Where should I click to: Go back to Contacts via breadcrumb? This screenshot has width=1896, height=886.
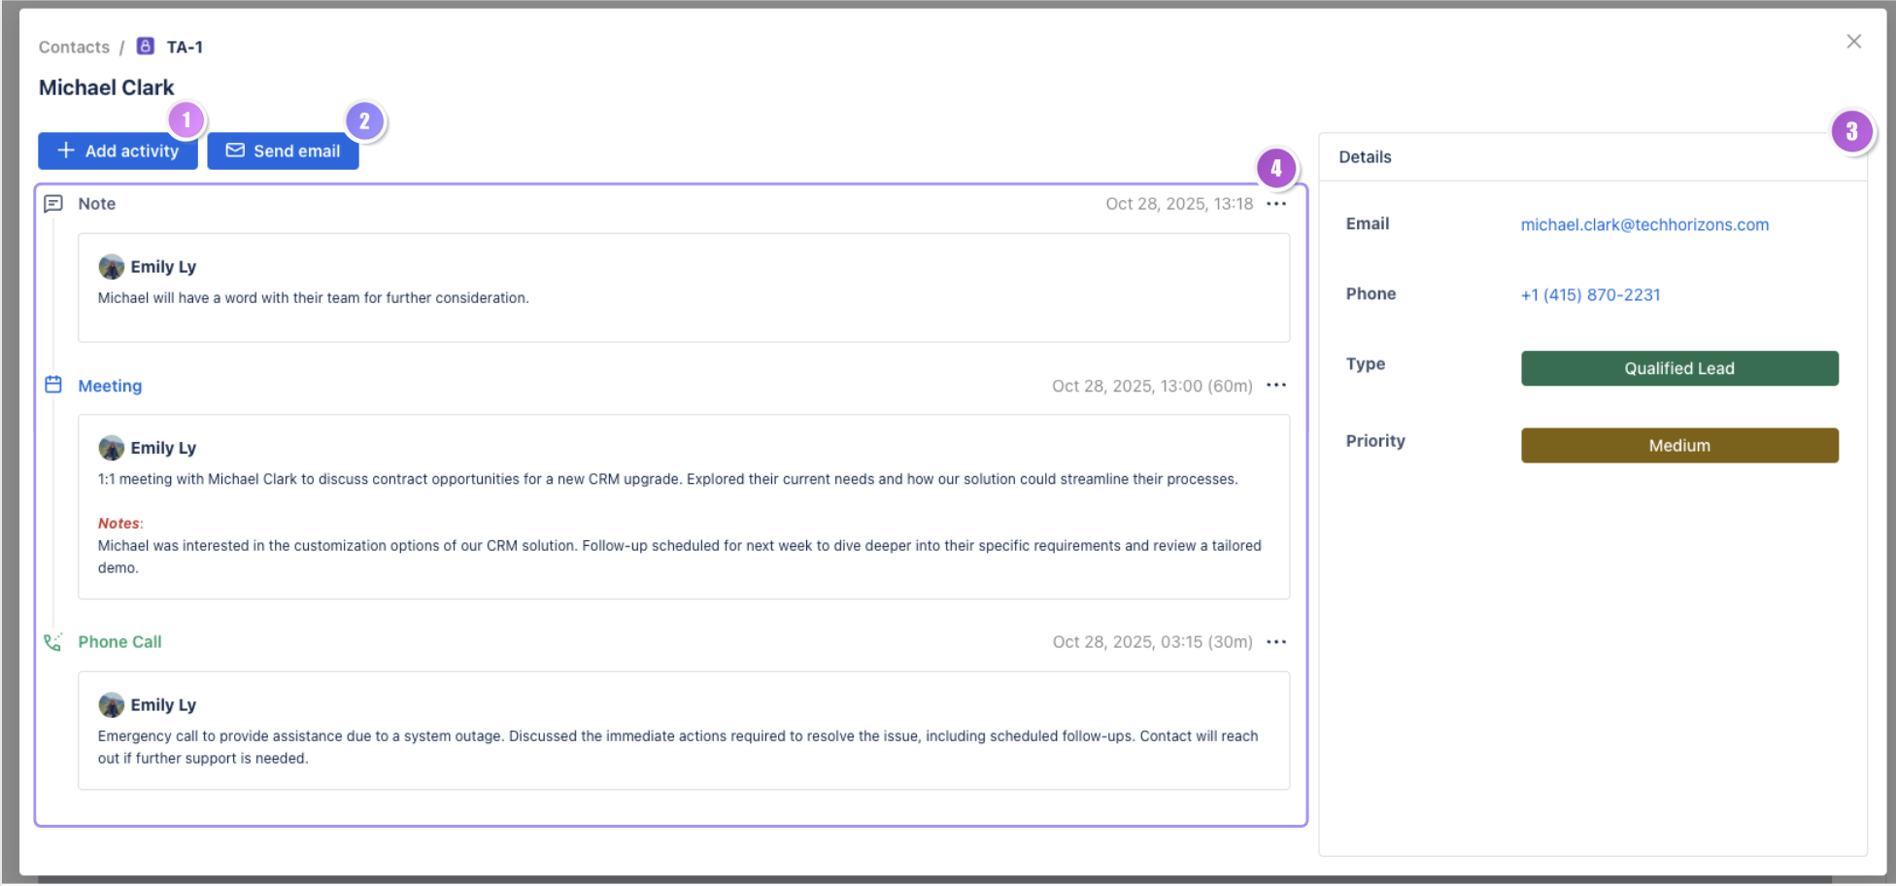pos(74,47)
